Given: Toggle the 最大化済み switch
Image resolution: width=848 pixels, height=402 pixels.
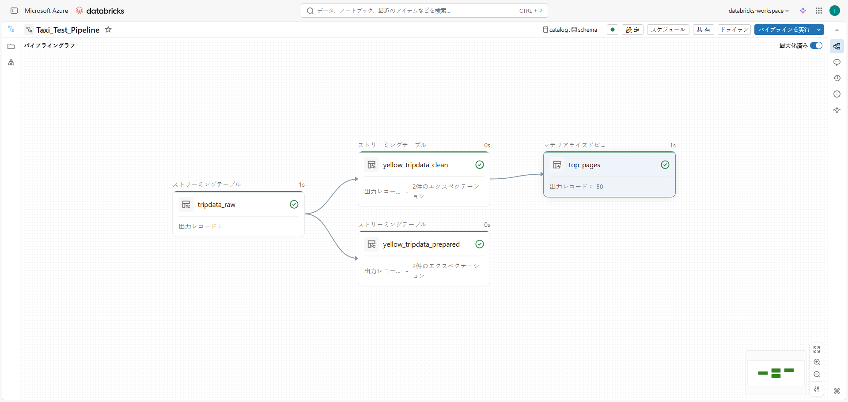Looking at the screenshot, I should [816, 45].
